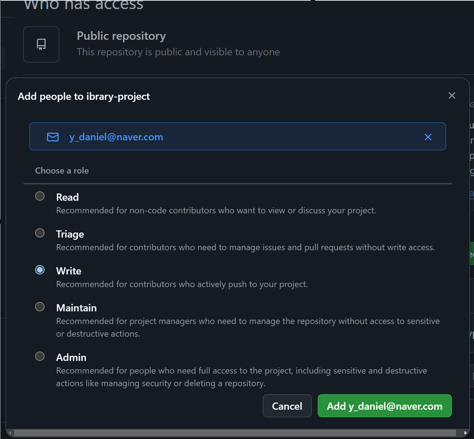Screen dimensions: 474x439
Task: Click Read role description about non-code contributors
Action: point(216,210)
